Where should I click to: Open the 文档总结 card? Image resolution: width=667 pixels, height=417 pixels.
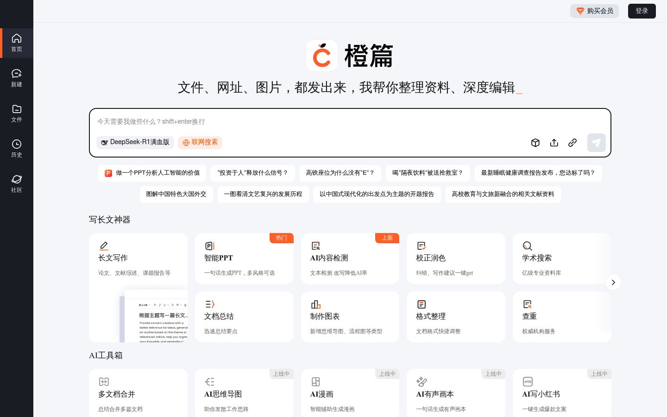tap(244, 317)
